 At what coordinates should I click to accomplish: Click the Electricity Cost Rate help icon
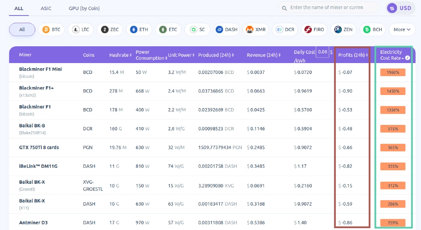408,58
